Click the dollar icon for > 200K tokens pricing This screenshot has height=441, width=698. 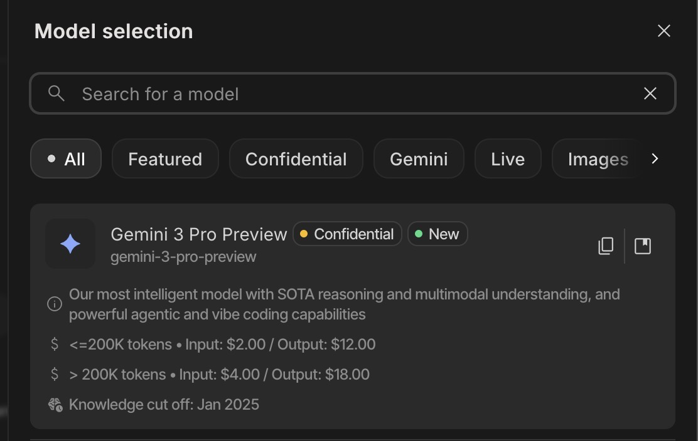pyautogui.click(x=55, y=374)
